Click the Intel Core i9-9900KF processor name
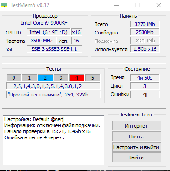170x171 pixels. pos(44,23)
